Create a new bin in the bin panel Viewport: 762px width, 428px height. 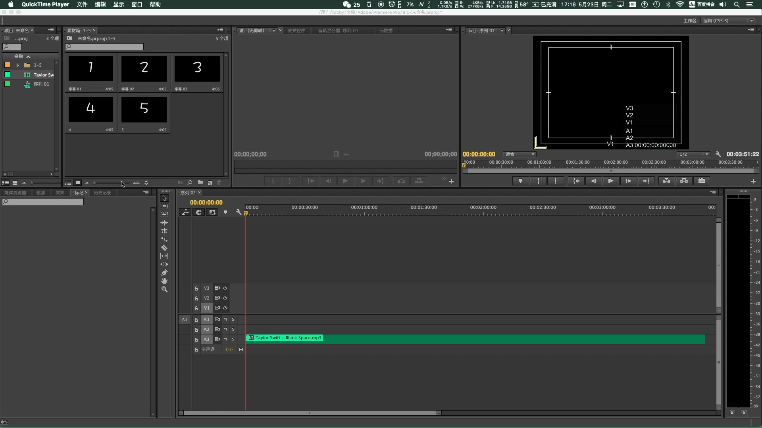200,183
